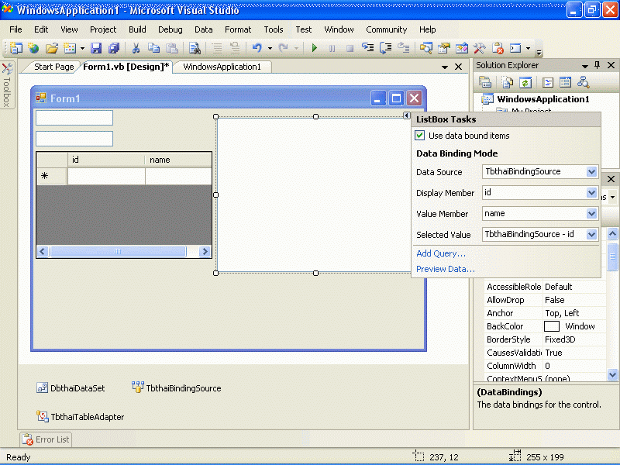This screenshot has width=620, height=465.
Task: Close the Solution Explorer panel
Action: pos(611,65)
